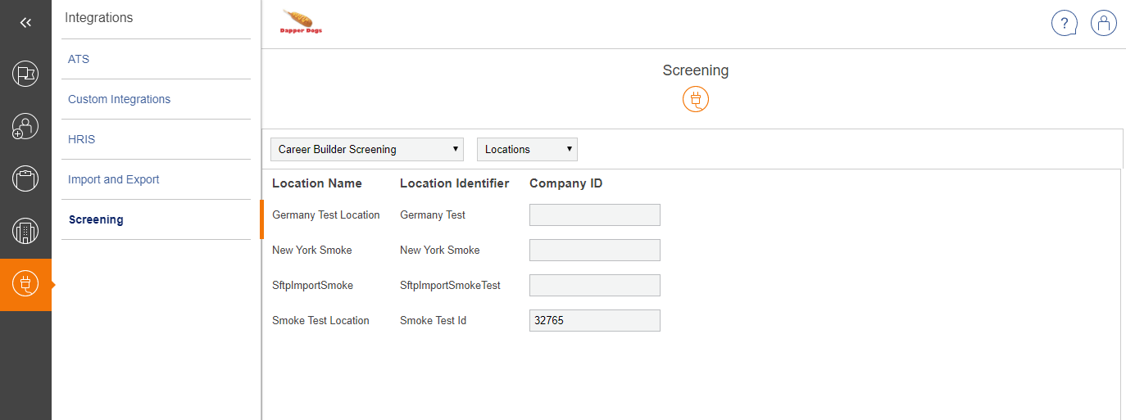Navigate to Import and Export
The height and width of the screenshot is (420, 1126).
[114, 179]
